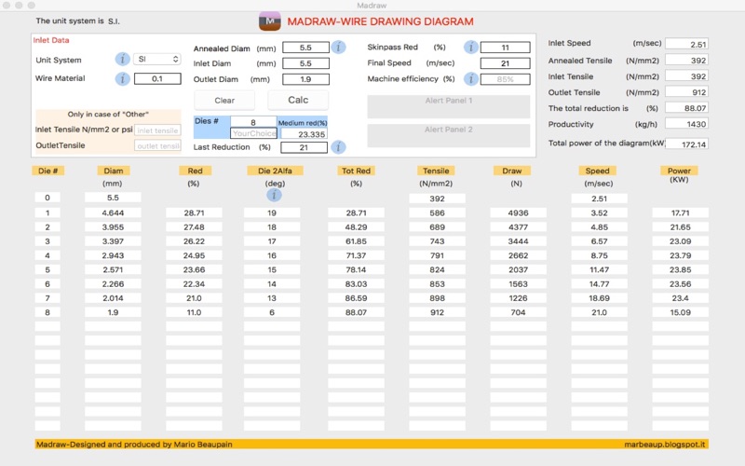
Task: Click the Inlet Speed value 2.51
Action: tap(686, 44)
